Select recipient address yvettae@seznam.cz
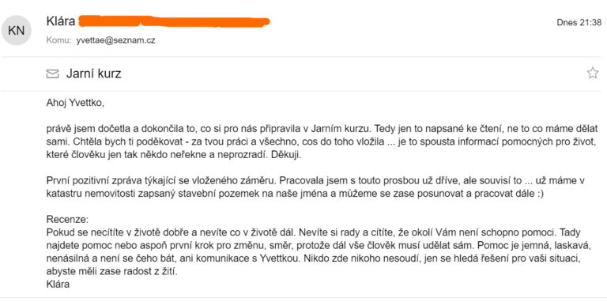This screenshot has height=302, width=607. [x=115, y=40]
